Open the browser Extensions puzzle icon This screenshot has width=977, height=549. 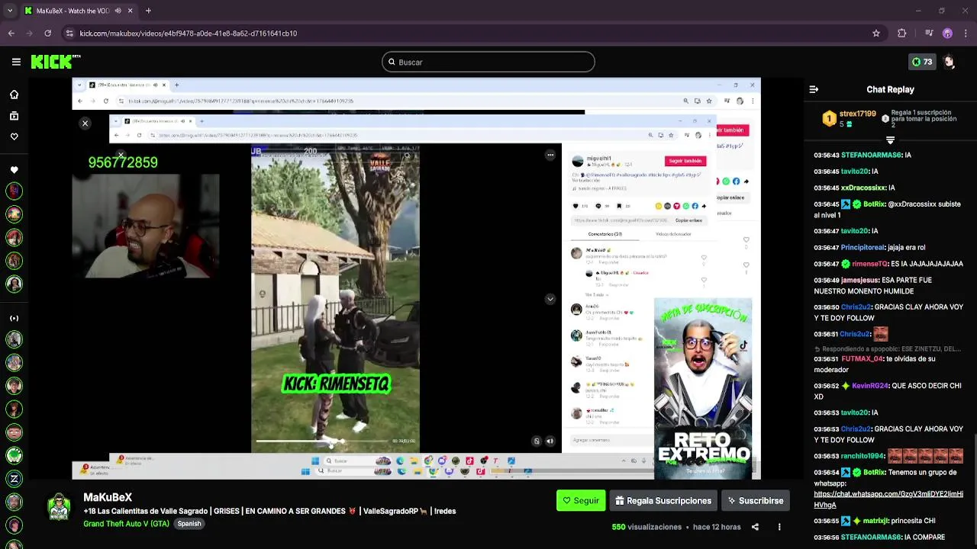click(x=902, y=34)
